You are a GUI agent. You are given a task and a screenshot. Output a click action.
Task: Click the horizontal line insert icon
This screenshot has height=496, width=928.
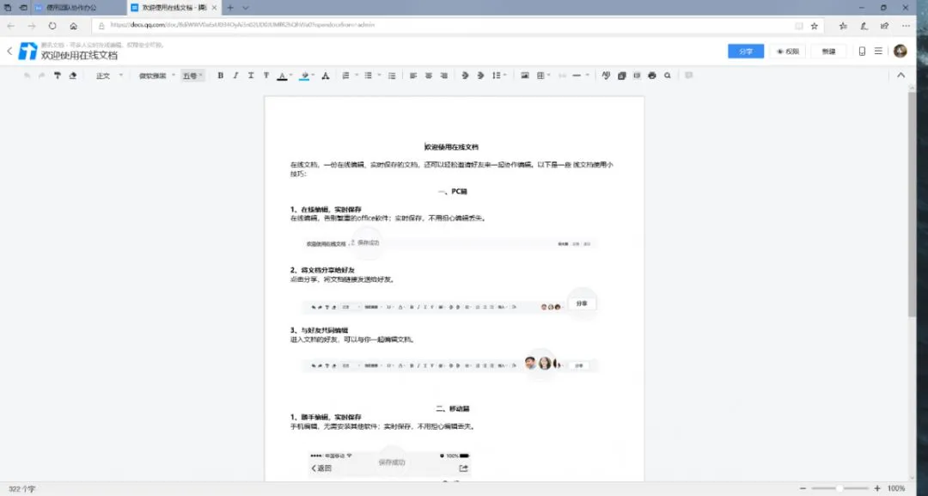[577, 76]
